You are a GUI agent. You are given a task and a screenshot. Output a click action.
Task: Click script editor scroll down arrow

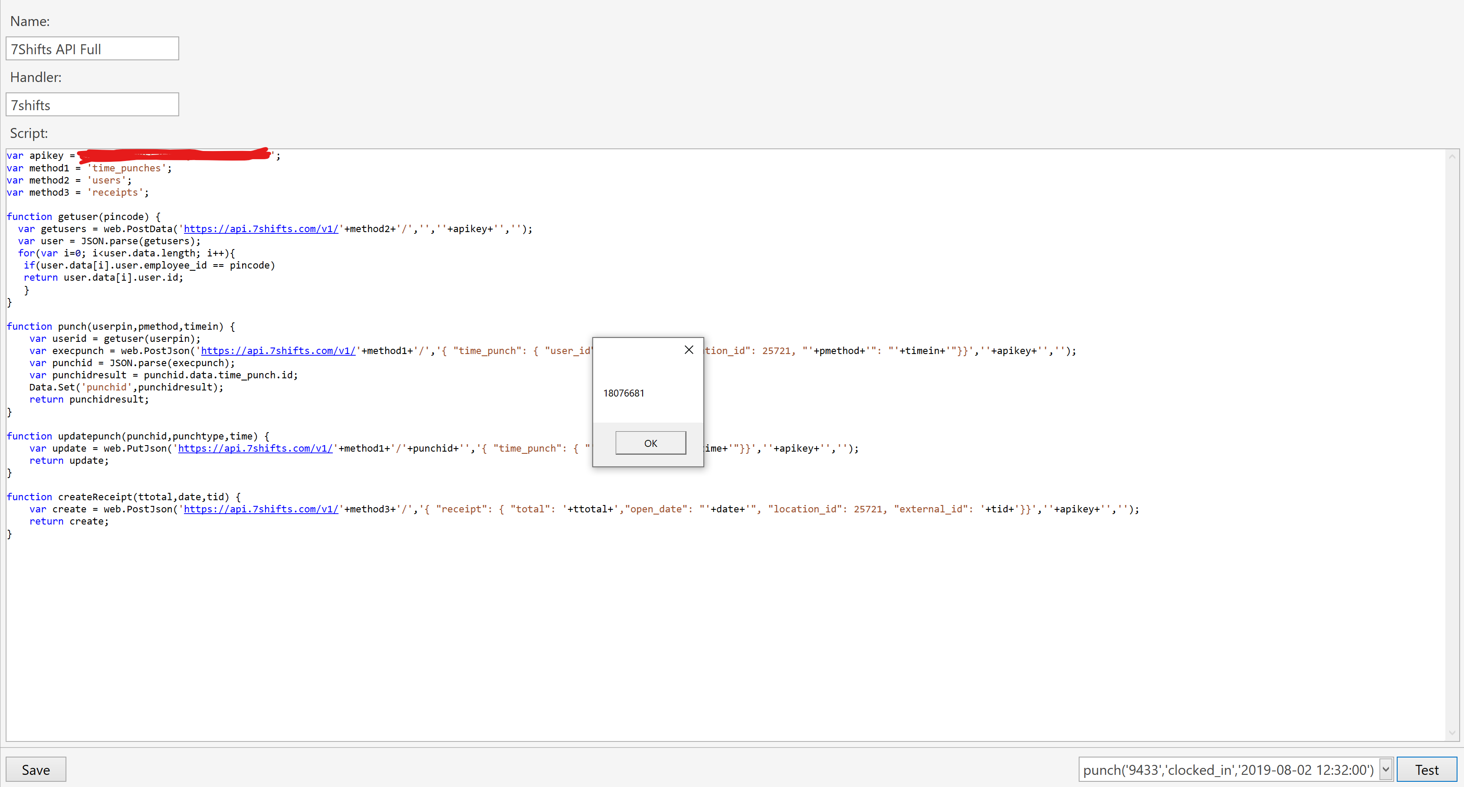(1451, 733)
